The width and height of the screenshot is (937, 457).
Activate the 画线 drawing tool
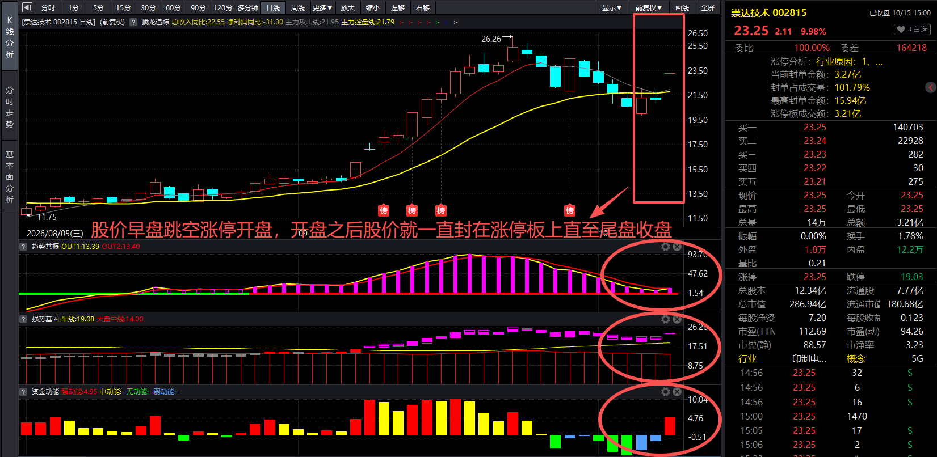(682, 8)
